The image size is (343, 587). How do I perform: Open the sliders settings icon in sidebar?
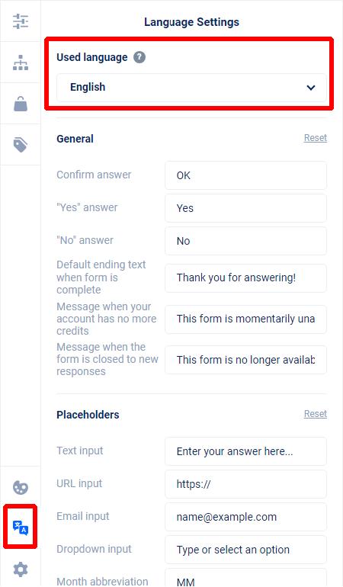(x=21, y=21)
